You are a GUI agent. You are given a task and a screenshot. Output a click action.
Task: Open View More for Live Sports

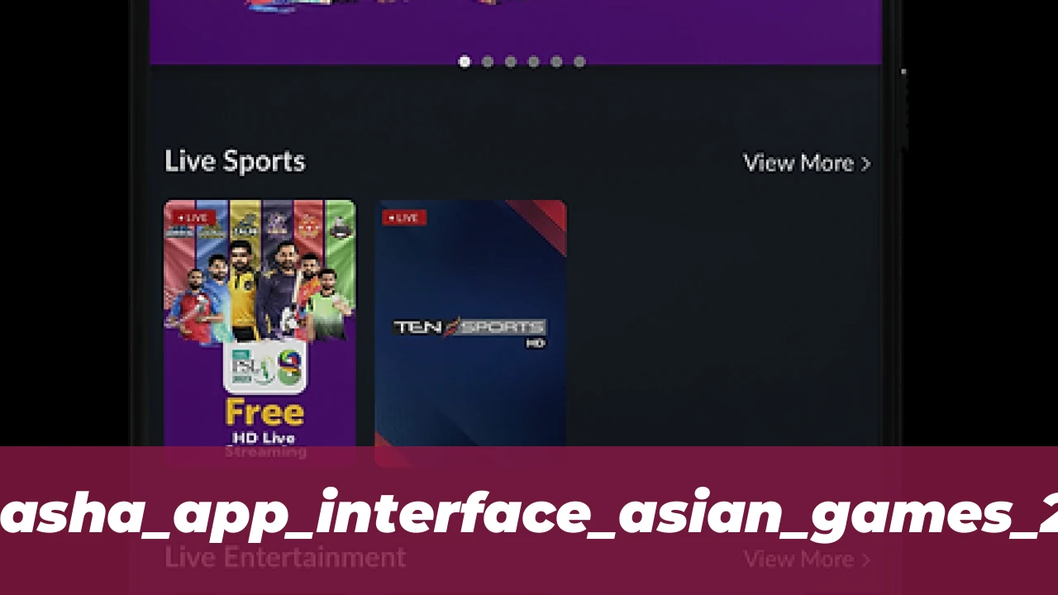pos(807,163)
